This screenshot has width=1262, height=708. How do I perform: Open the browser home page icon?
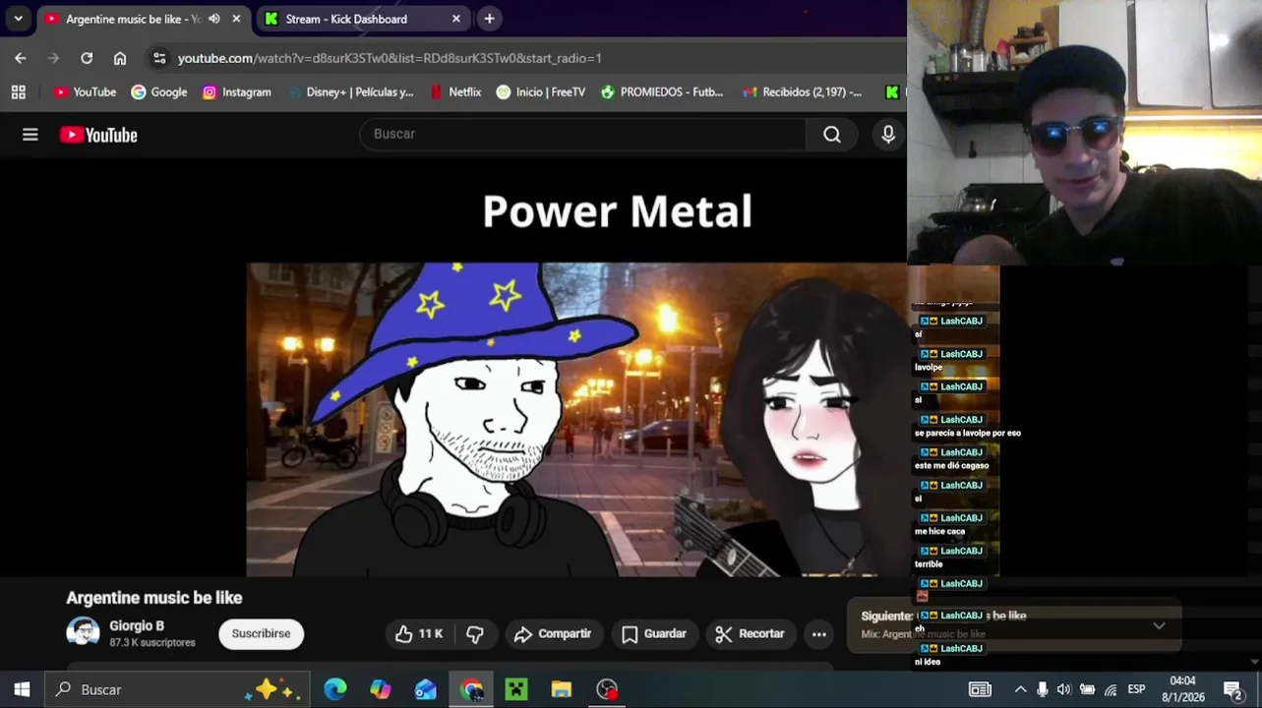coord(120,58)
